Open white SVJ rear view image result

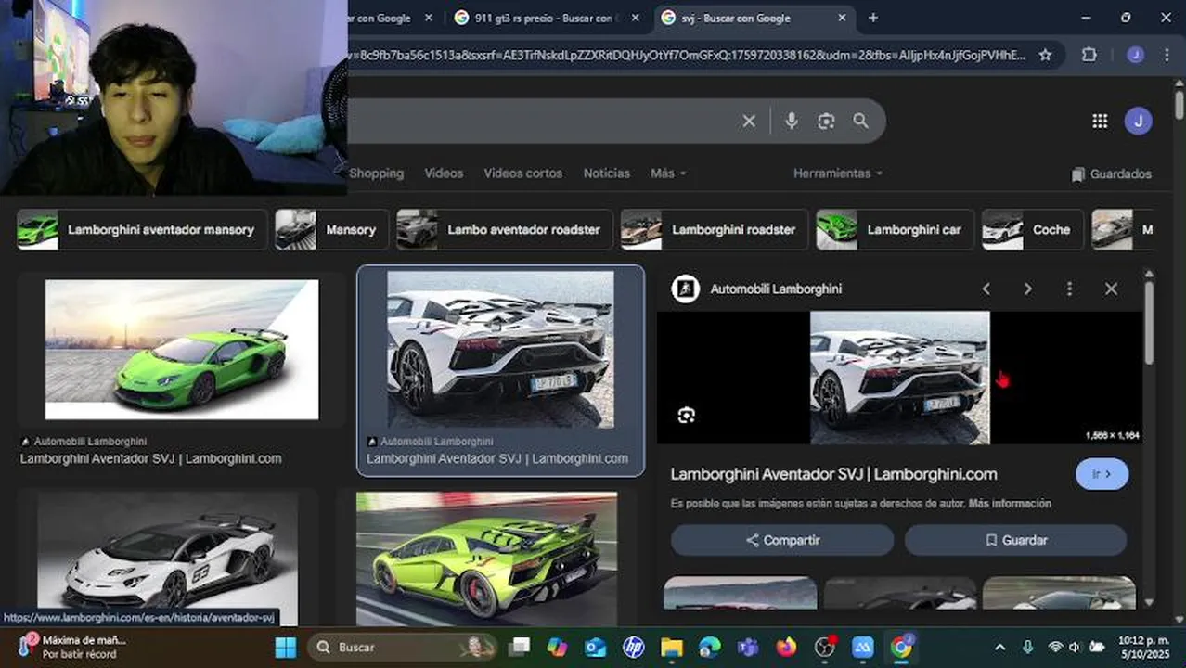pos(500,350)
